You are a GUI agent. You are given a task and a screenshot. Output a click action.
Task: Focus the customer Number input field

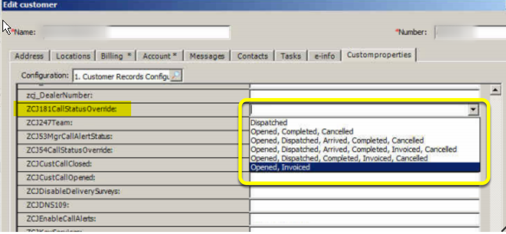(469, 32)
